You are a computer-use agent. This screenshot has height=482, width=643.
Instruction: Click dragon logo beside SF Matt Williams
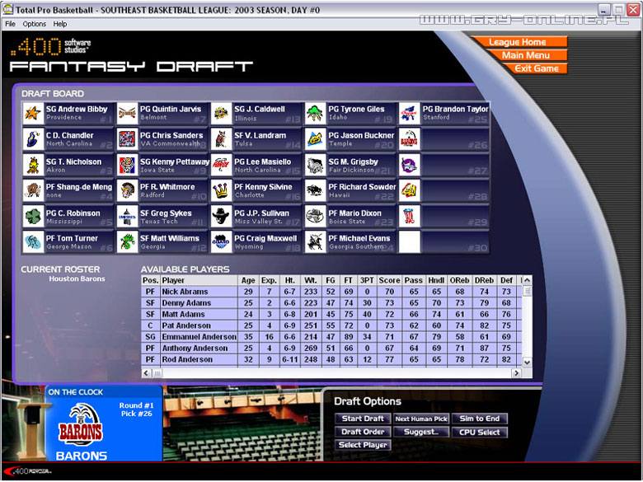pos(127,241)
